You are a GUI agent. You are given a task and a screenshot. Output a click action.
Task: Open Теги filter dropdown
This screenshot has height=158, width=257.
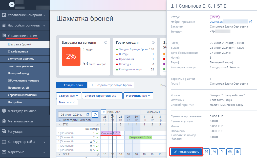pos(67,102)
